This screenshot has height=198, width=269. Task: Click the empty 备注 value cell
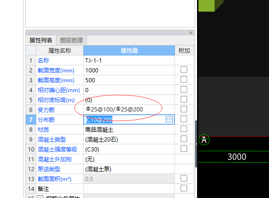(x=129, y=189)
